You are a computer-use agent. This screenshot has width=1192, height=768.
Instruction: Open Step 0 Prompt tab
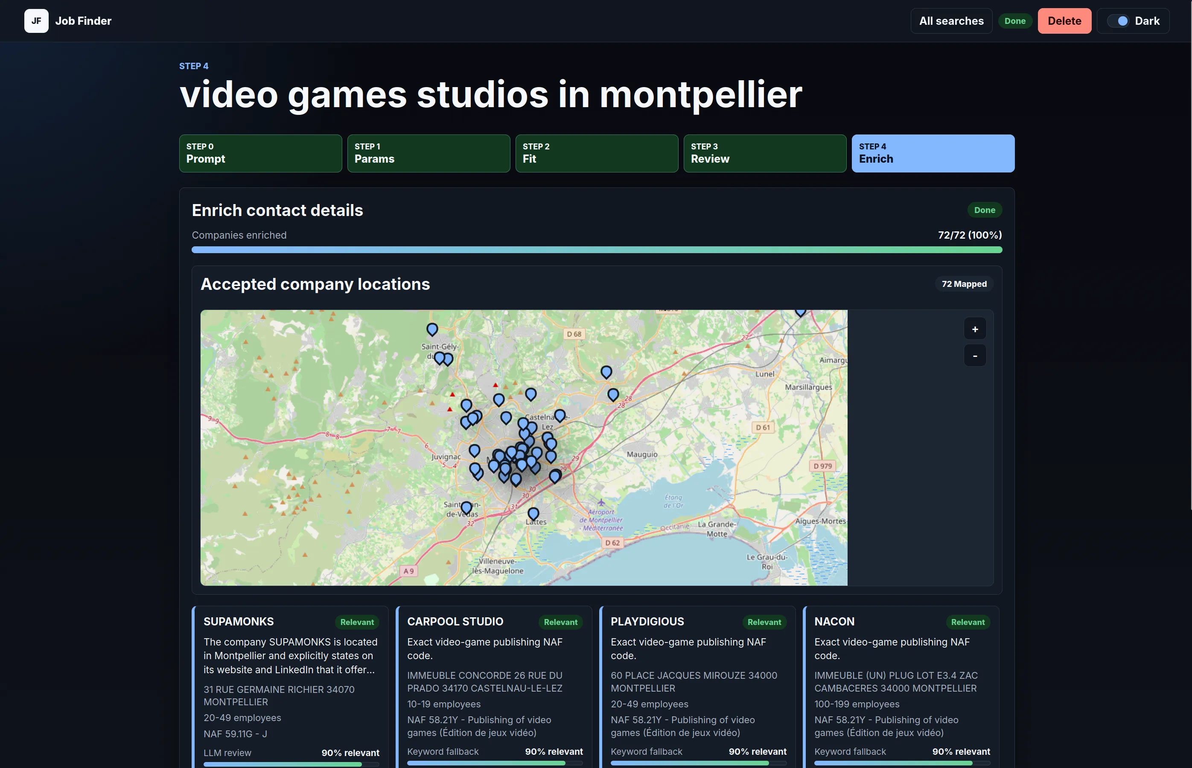(261, 153)
